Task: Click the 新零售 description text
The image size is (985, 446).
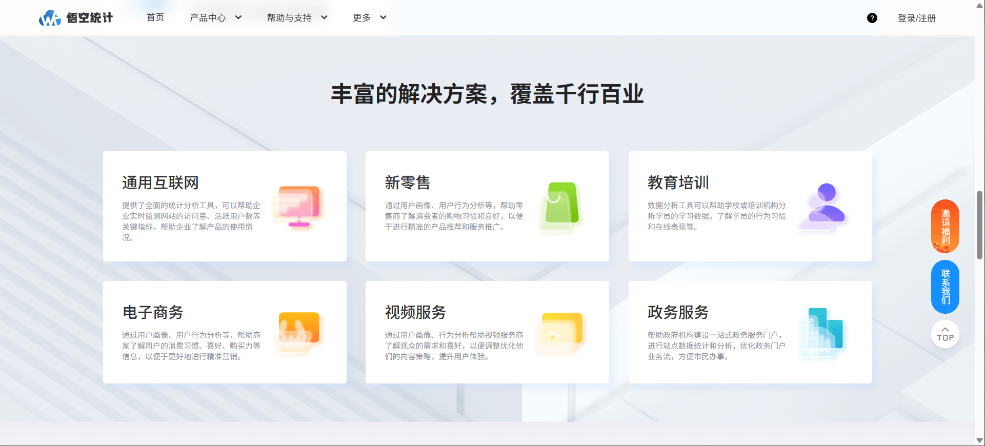Action: point(454,216)
